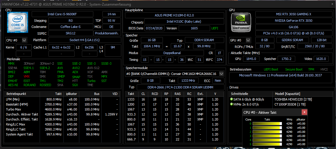Screen dimensions: 336x149
Task: Select the Turbo Max row
Action: coord(63,110)
